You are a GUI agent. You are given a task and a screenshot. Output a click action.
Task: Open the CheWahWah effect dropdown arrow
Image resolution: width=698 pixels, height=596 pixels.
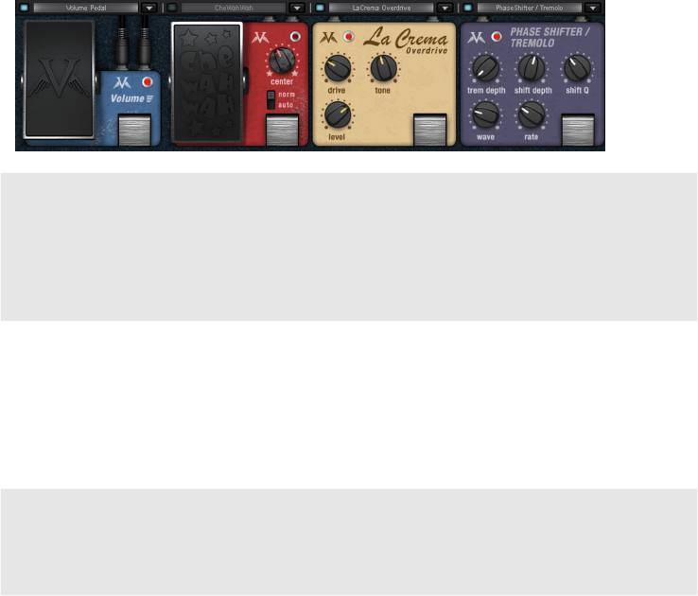click(297, 8)
